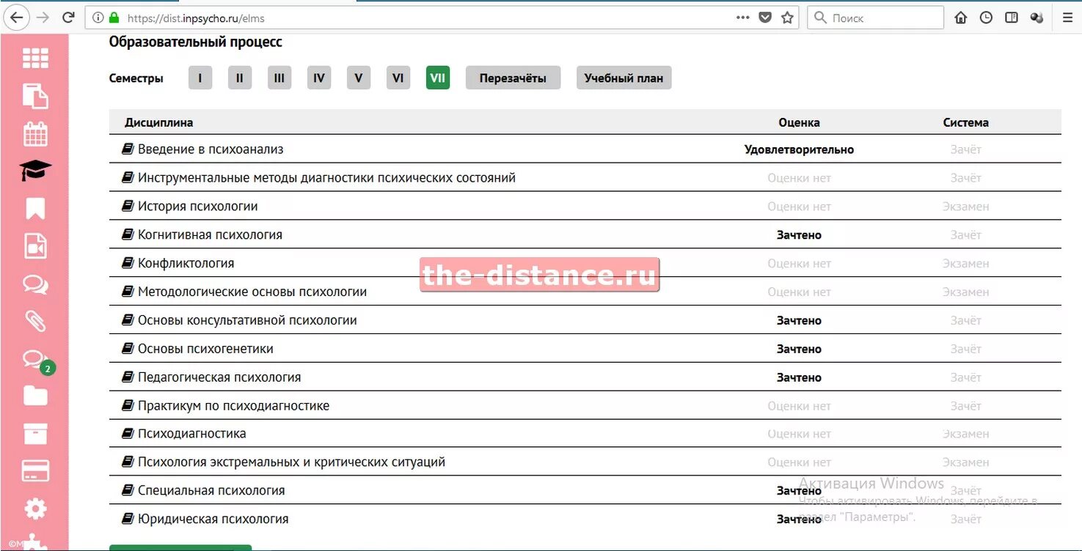
Task: Click the Система column header
Action: coord(965,122)
